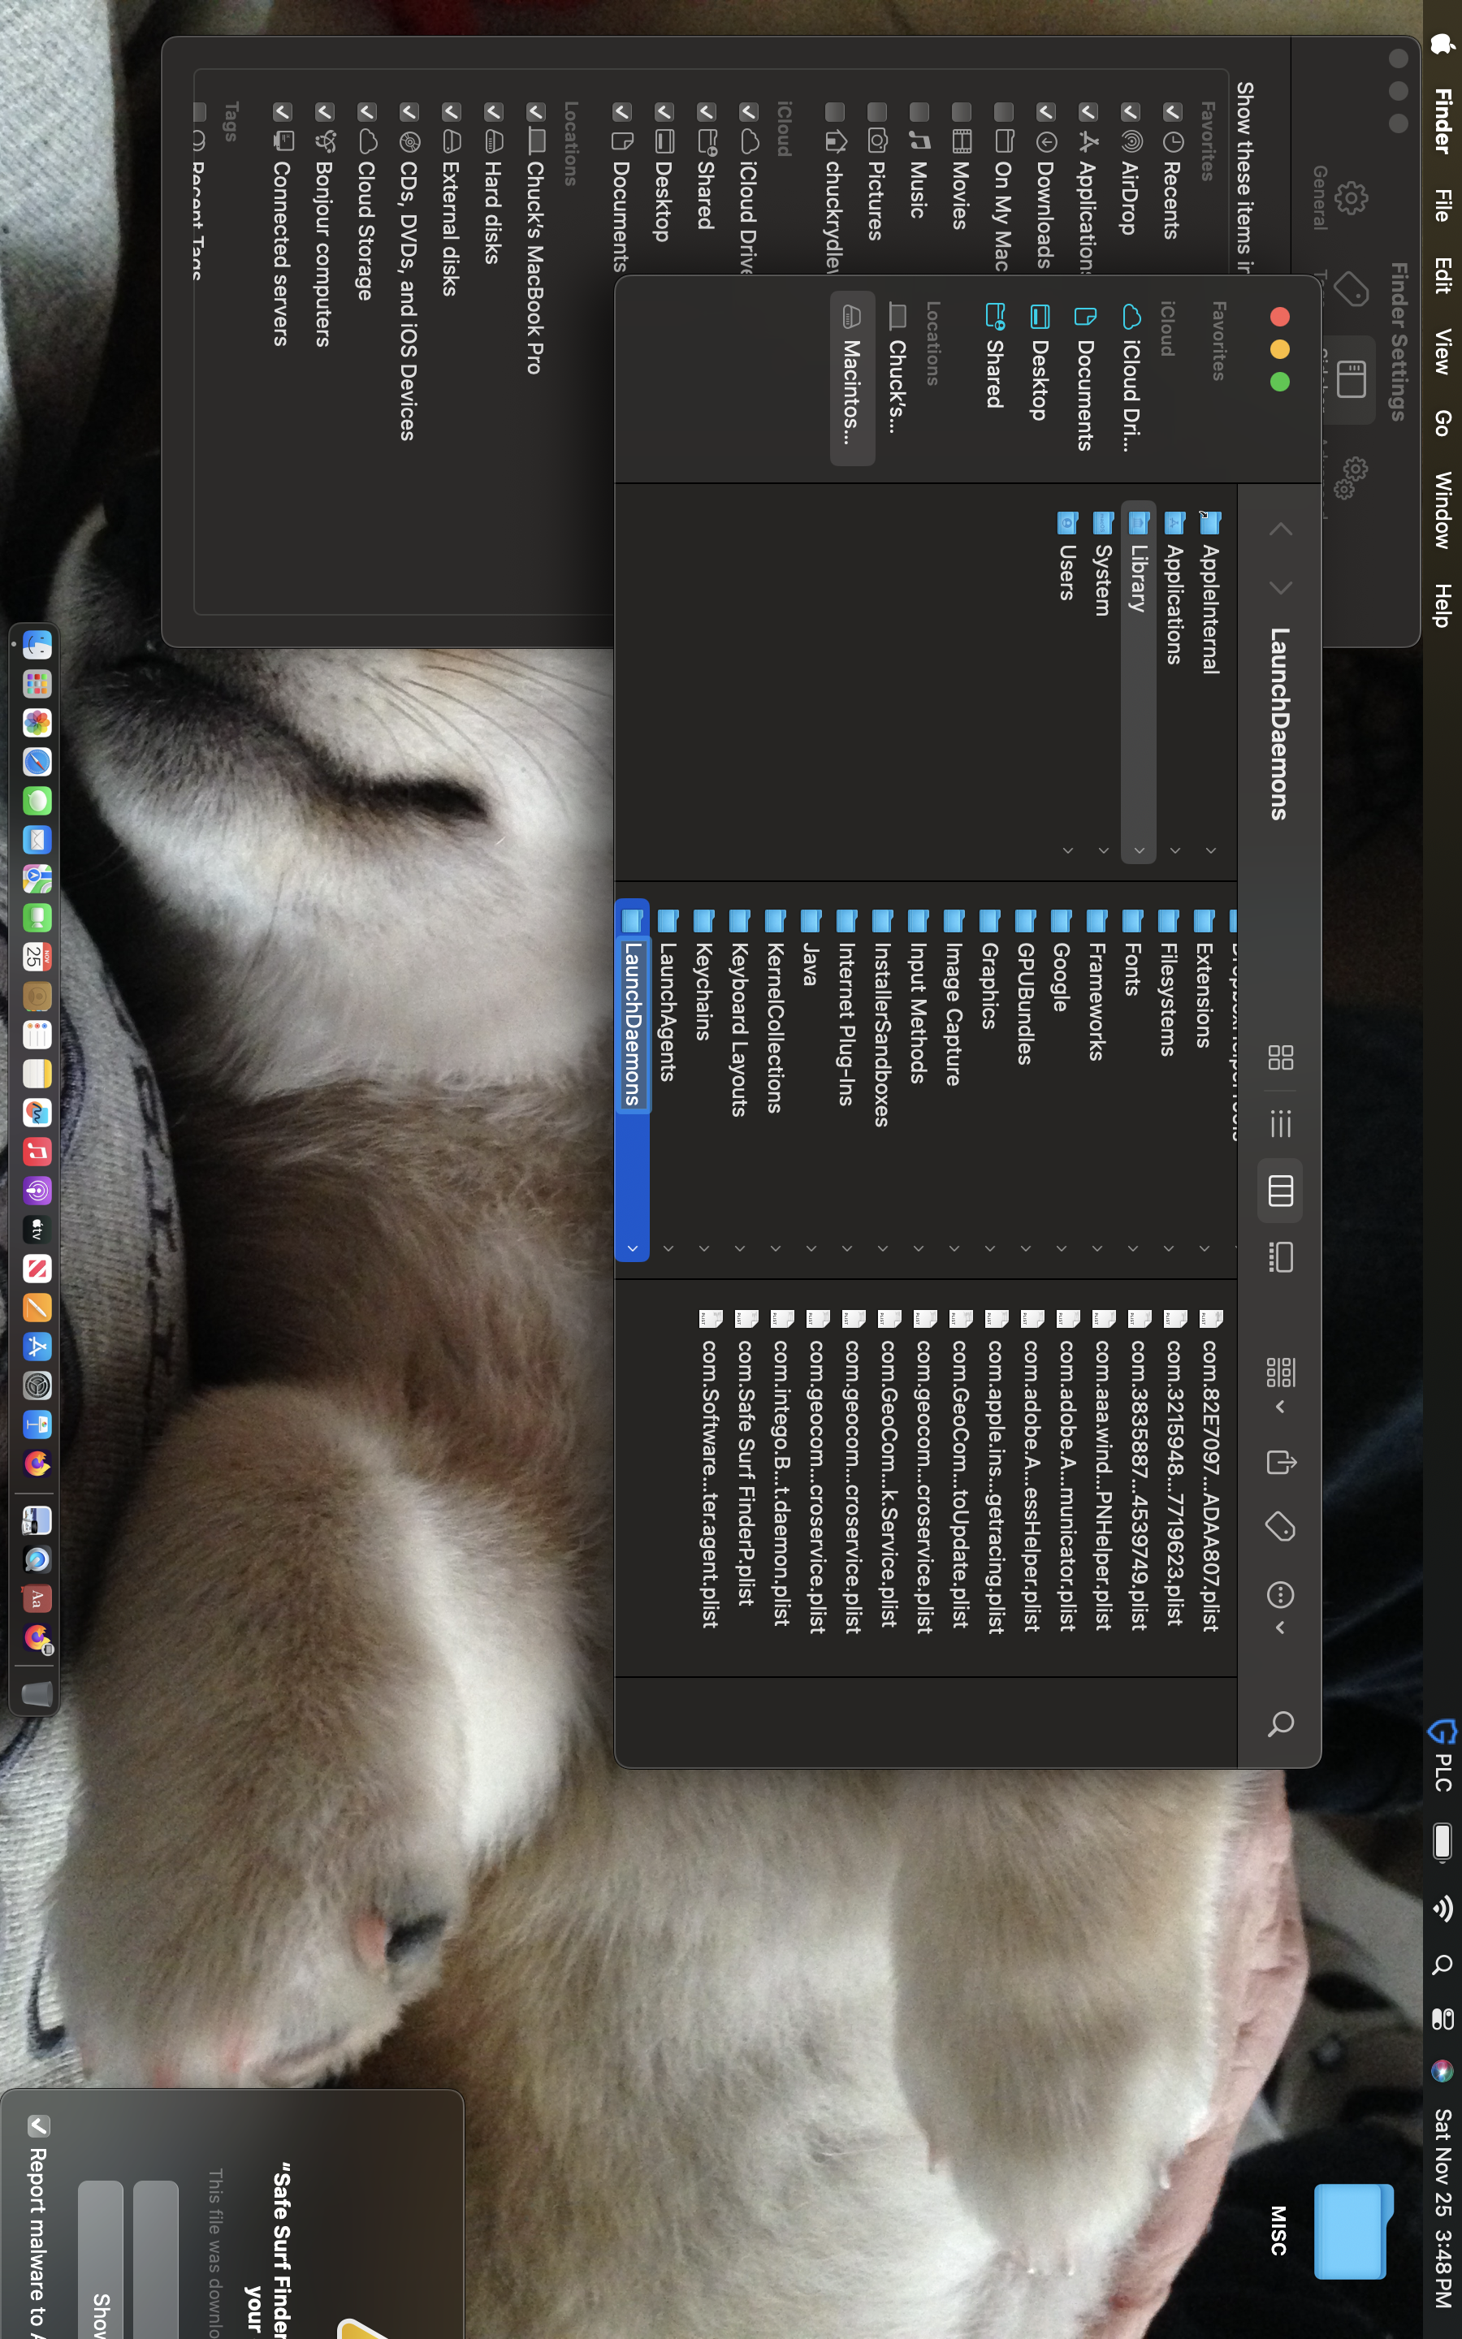1462x2339 pixels.
Task: Open Maps from the Dock
Action: 37,879
